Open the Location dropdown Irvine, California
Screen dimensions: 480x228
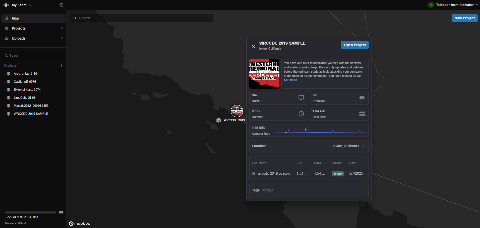[x=348, y=146]
